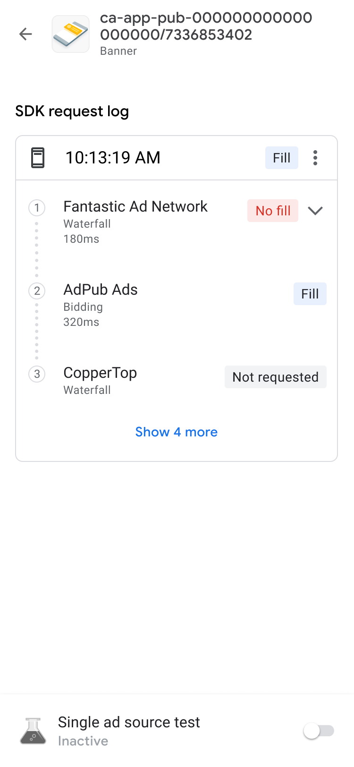Expand the Fantastic Ad Network details
Image resolution: width=354 pixels, height=767 pixels.
[315, 211]
